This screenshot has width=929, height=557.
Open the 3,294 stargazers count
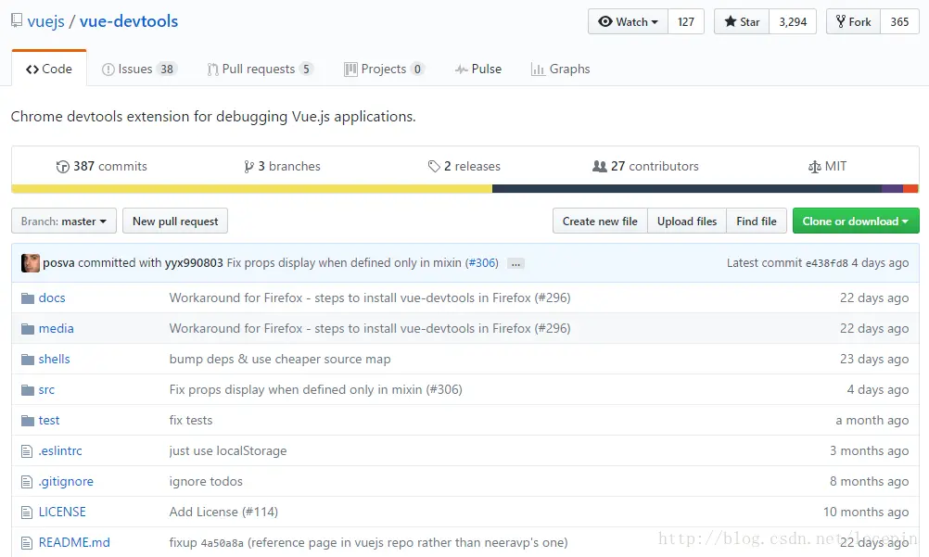click(x=793, y=22)
